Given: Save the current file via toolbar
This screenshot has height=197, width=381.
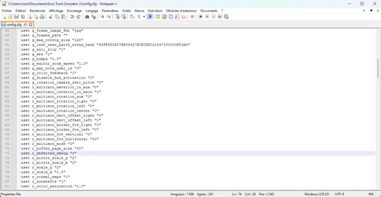Looking at the screenshot, I should pos(16,17).
